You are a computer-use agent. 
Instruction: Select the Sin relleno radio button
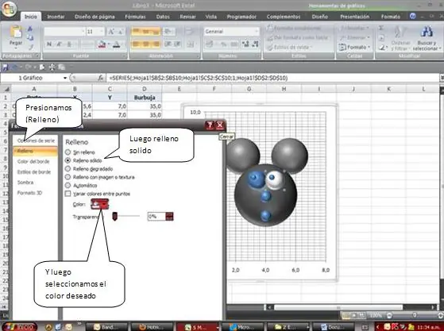click(68, 152)
